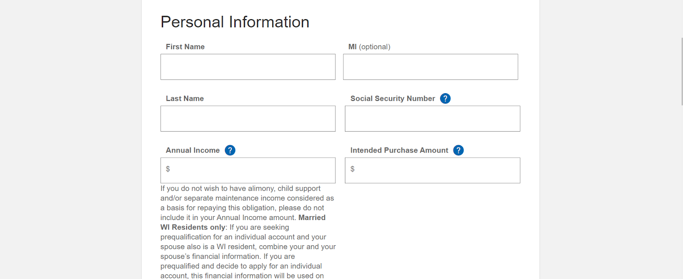Click the Personal Information heading
Viewport: 683px width, 279px height.
[235, 22]
